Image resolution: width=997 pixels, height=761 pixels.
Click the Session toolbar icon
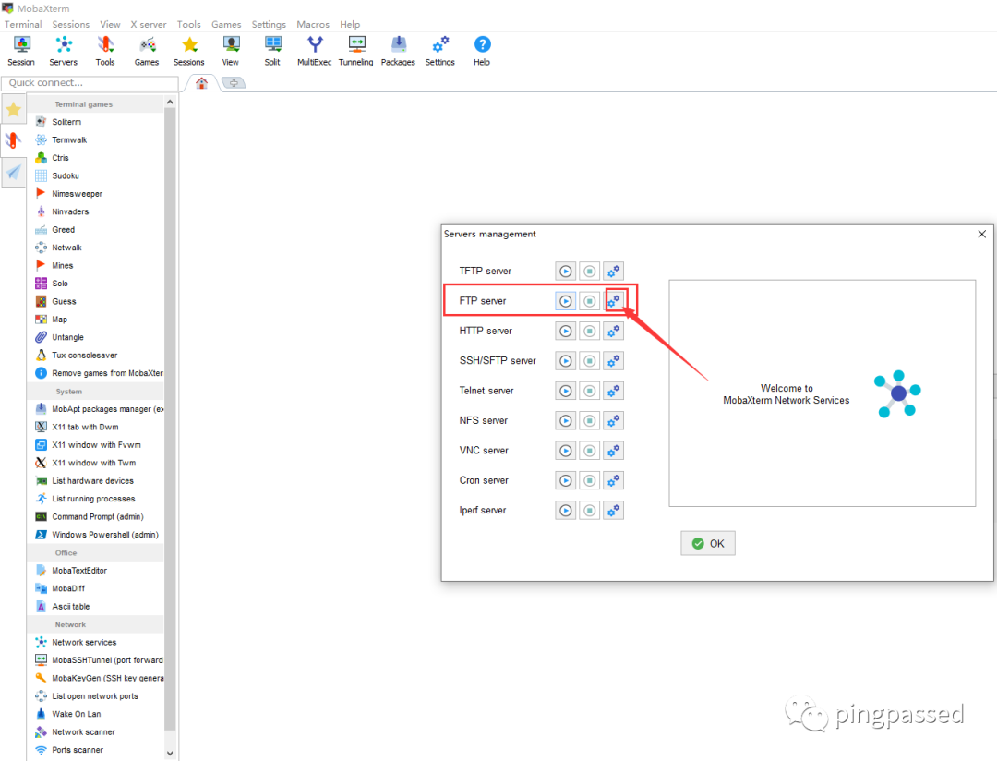pyautogui.click(x=21, y=51)
